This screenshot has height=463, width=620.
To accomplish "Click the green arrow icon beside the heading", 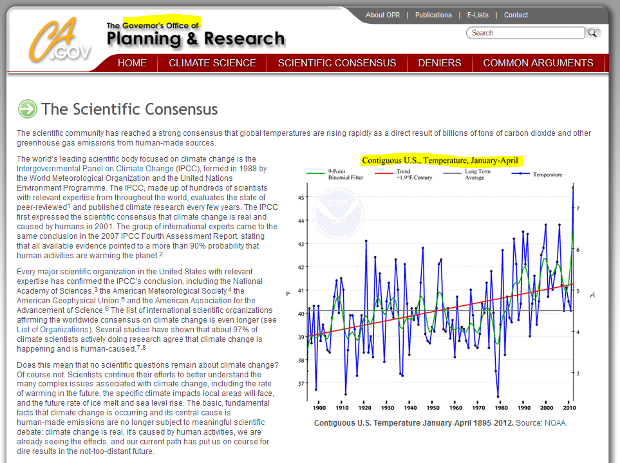I will click(x=27, y=109).
